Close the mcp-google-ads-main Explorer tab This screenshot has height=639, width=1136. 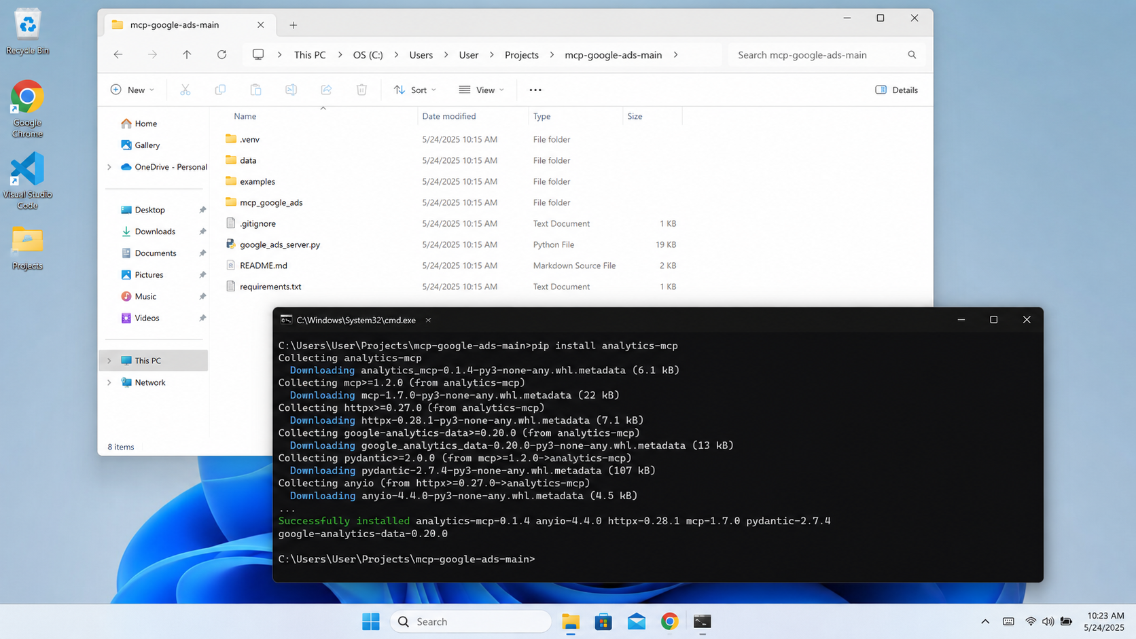(x=261, y=24)
